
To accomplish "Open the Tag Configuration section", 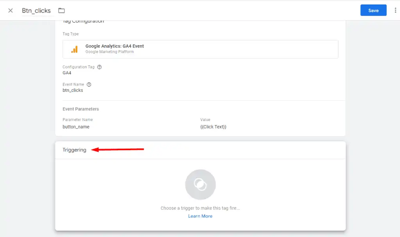I will tap(82, 21).
